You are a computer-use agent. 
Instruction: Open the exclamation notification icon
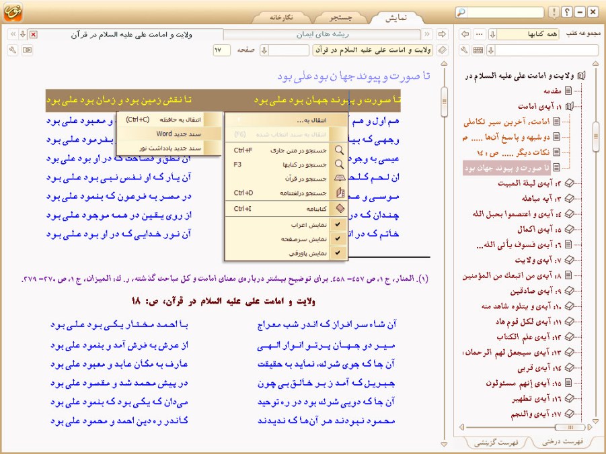554,12
